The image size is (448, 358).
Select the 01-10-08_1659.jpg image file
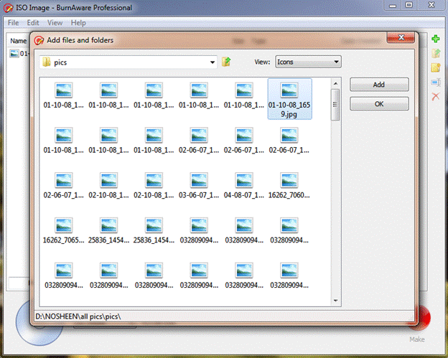click(289, 98)
